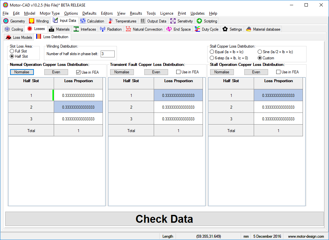Open the Tools menu
329x240 pixels.
(151, 13)
